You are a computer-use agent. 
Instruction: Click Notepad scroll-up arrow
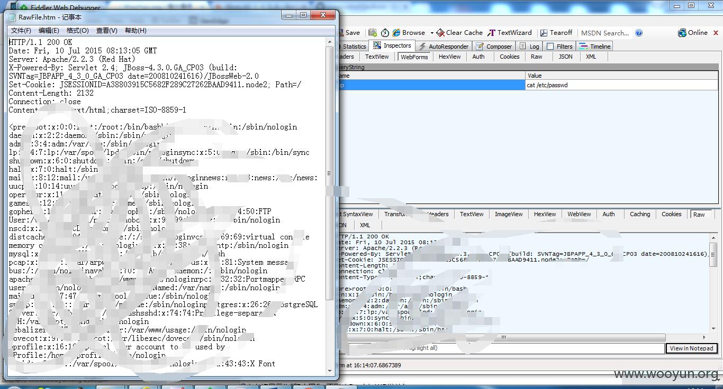tap(330, 42)
